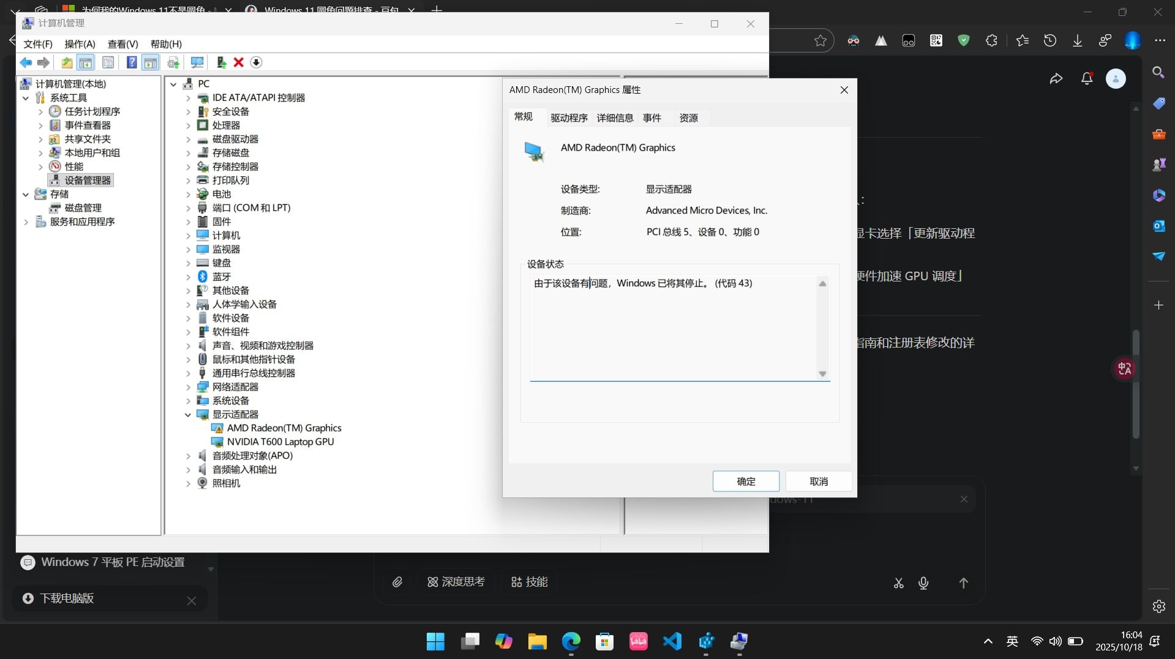Expand the 网络适配器 category
This screenshot has width=1175, height=659.
[188, 387]
